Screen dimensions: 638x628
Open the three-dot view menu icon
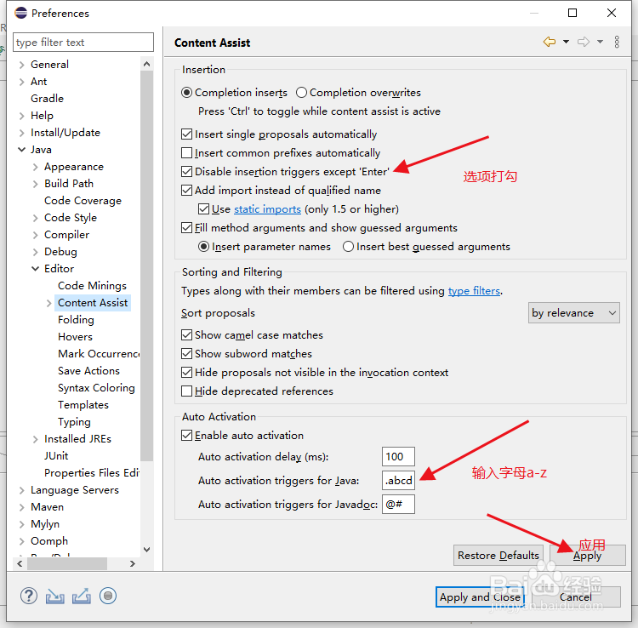(x=617, y=42)
